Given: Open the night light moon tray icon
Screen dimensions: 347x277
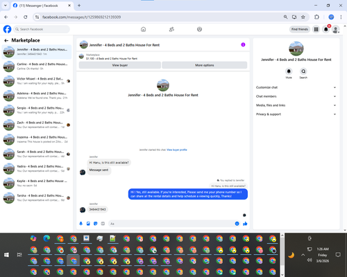Looking at the screenshot, I should tap(291, 256).
